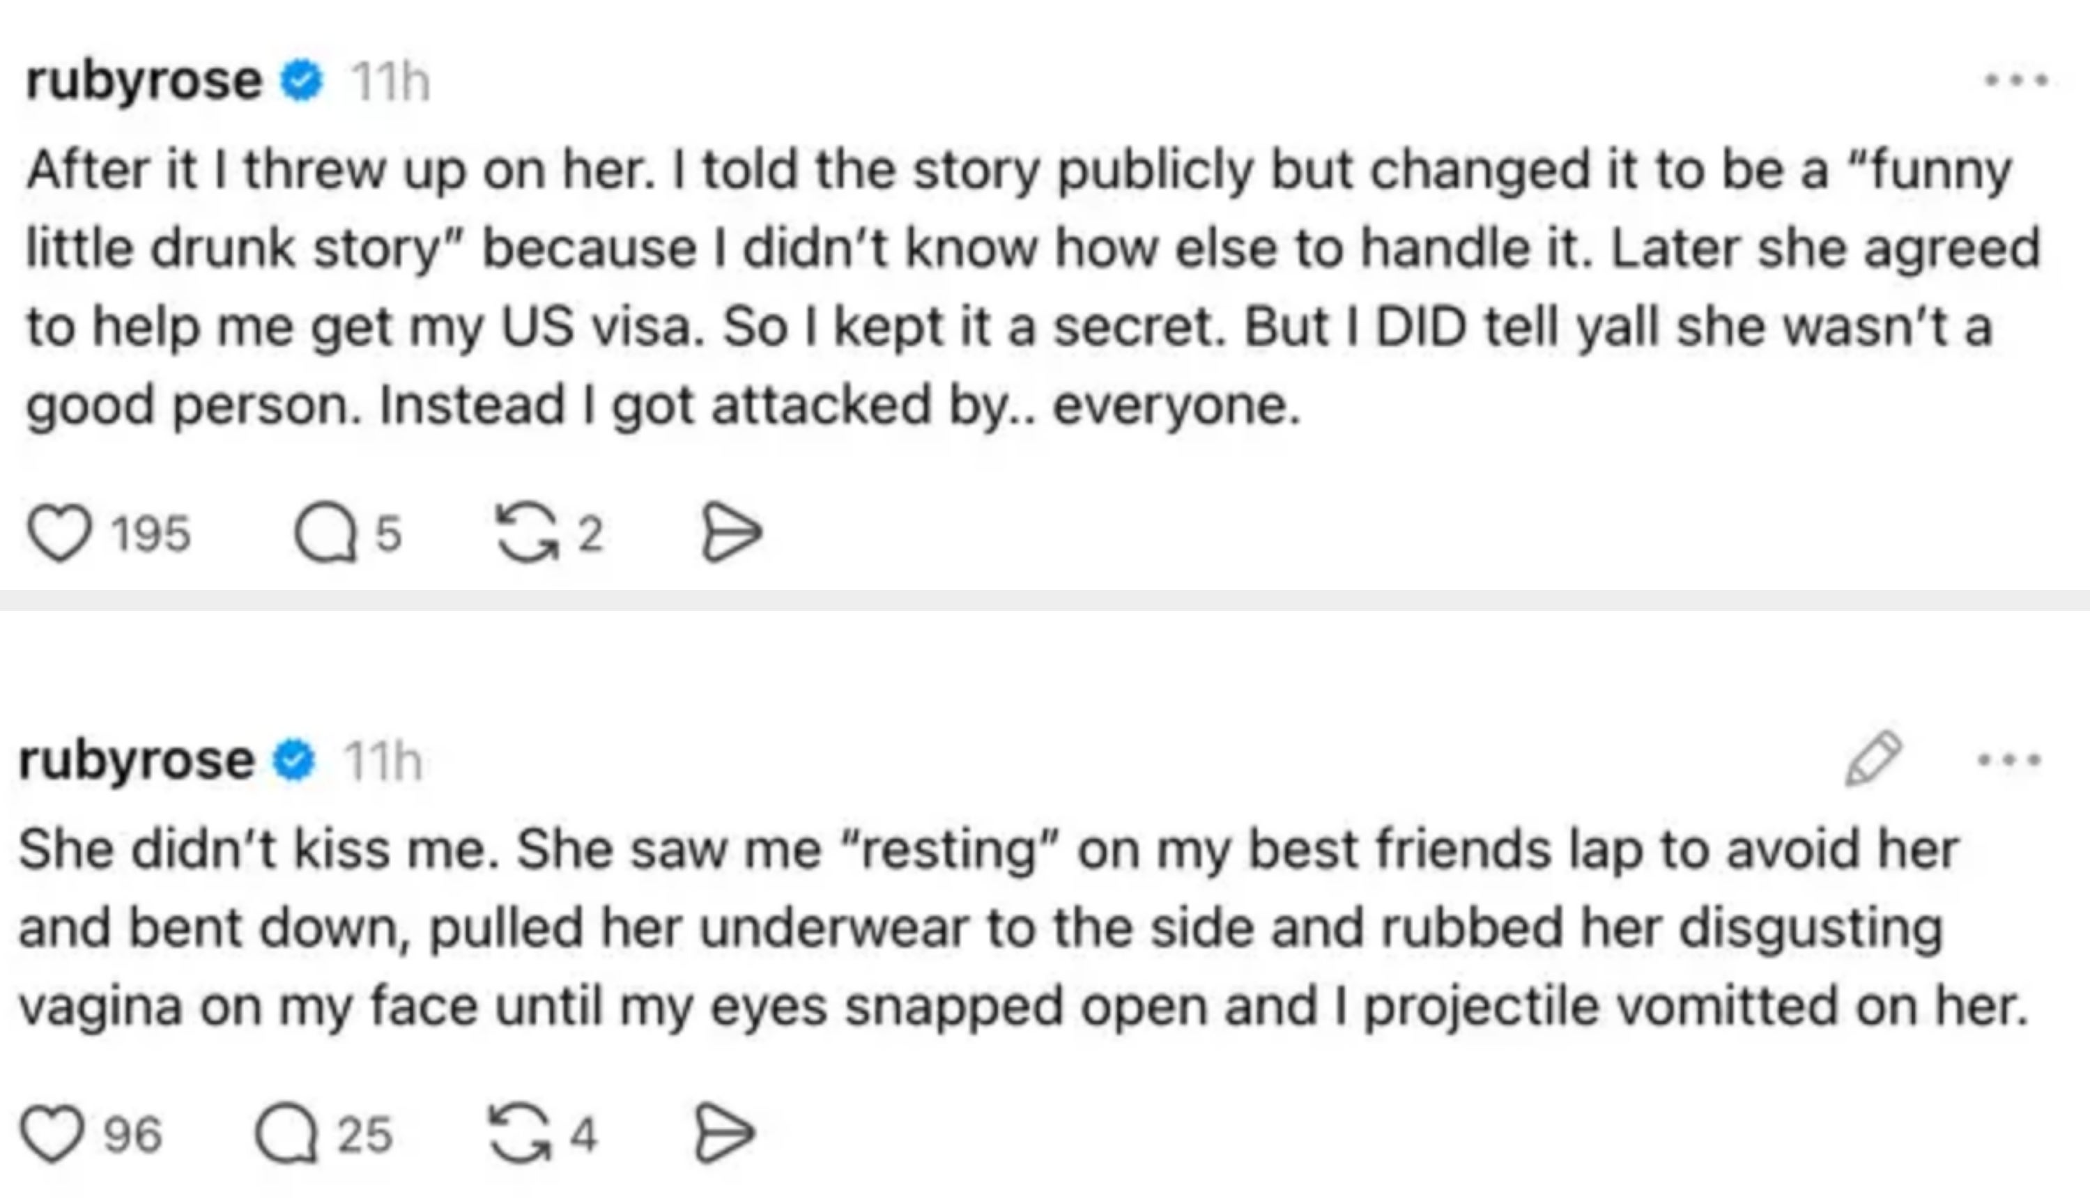Like the post with 195 likes
2090x1201 pixels.
pos(59,534)
